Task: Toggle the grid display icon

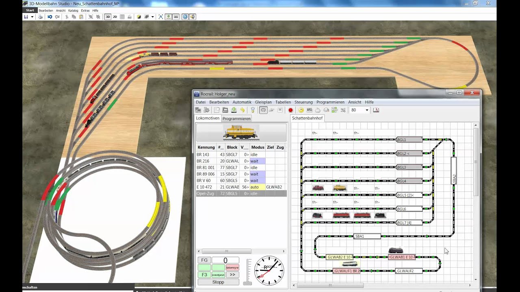Action: click(x=122, y=17)
